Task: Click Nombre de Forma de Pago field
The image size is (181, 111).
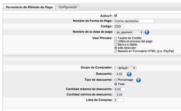Action: [134, 21]
